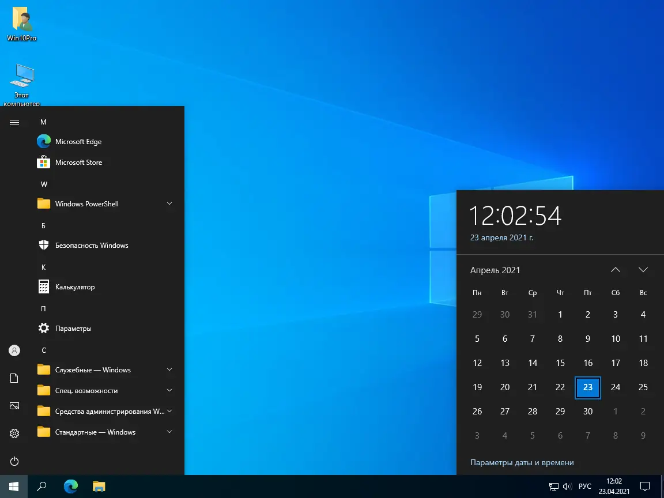Select date 15 in the calendar
Image resolution: width=664 pixels, height=498 pixels.
coord(560,363)
